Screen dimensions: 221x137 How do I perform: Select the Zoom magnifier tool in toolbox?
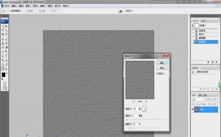[6, 69]
